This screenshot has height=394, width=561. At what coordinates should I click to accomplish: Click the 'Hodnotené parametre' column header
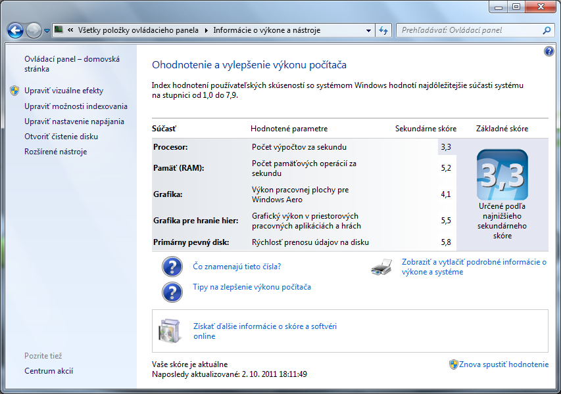(x=289, y=129)
